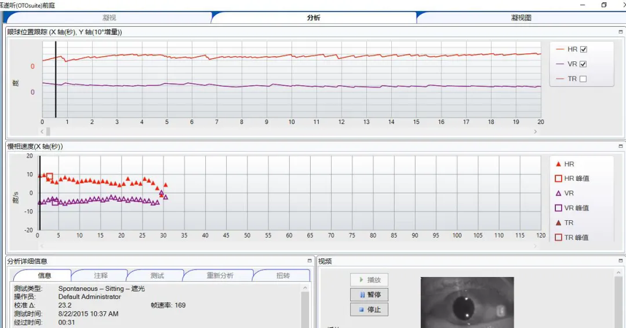The image size is (626, 328).
Task: Click the 播放 play button
Action: (x=369, y=280)
